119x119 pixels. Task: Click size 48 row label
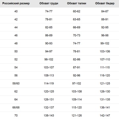pos(16,43)
